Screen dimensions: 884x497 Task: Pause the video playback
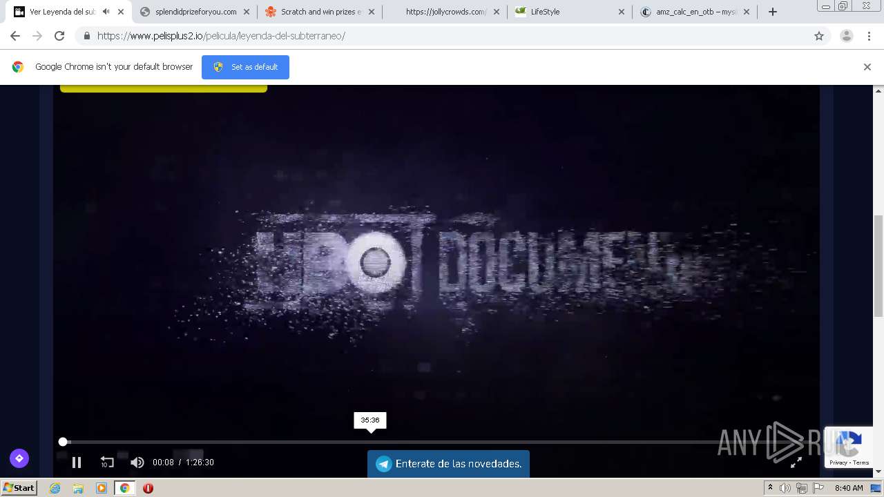pos(77,462)
